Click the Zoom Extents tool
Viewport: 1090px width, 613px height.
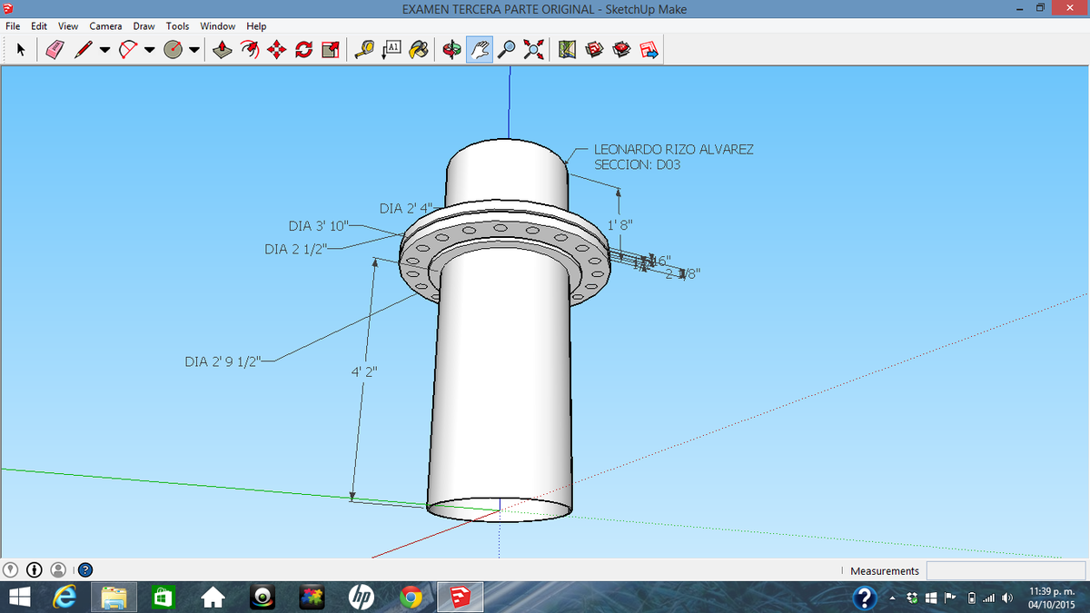(533, 50)
